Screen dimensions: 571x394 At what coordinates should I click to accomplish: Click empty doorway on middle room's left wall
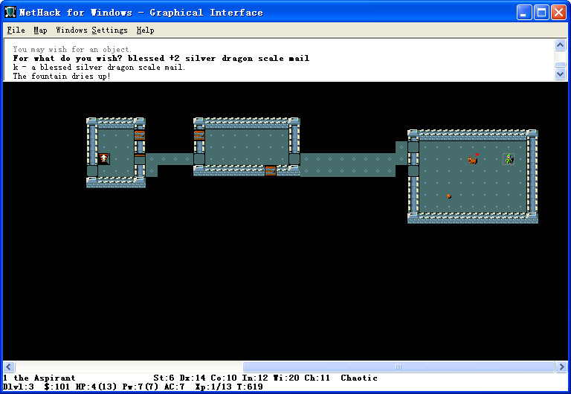(199, 159)
